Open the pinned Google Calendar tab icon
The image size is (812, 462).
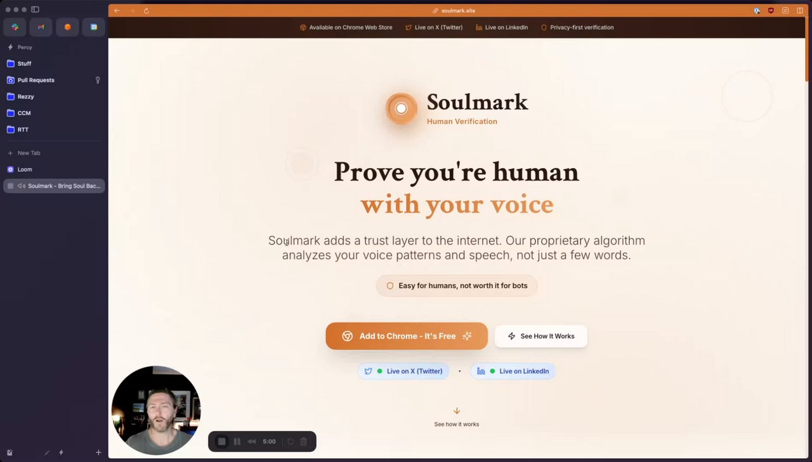point(93,27)
